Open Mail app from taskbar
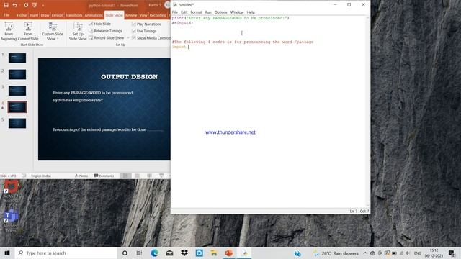The image size is (461, 259). click(x=169, y=253)
